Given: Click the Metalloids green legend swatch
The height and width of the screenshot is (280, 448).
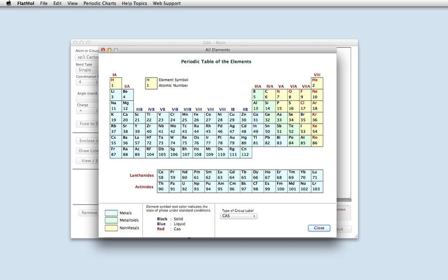Looking at the screenshot, I should coord(111,220).
